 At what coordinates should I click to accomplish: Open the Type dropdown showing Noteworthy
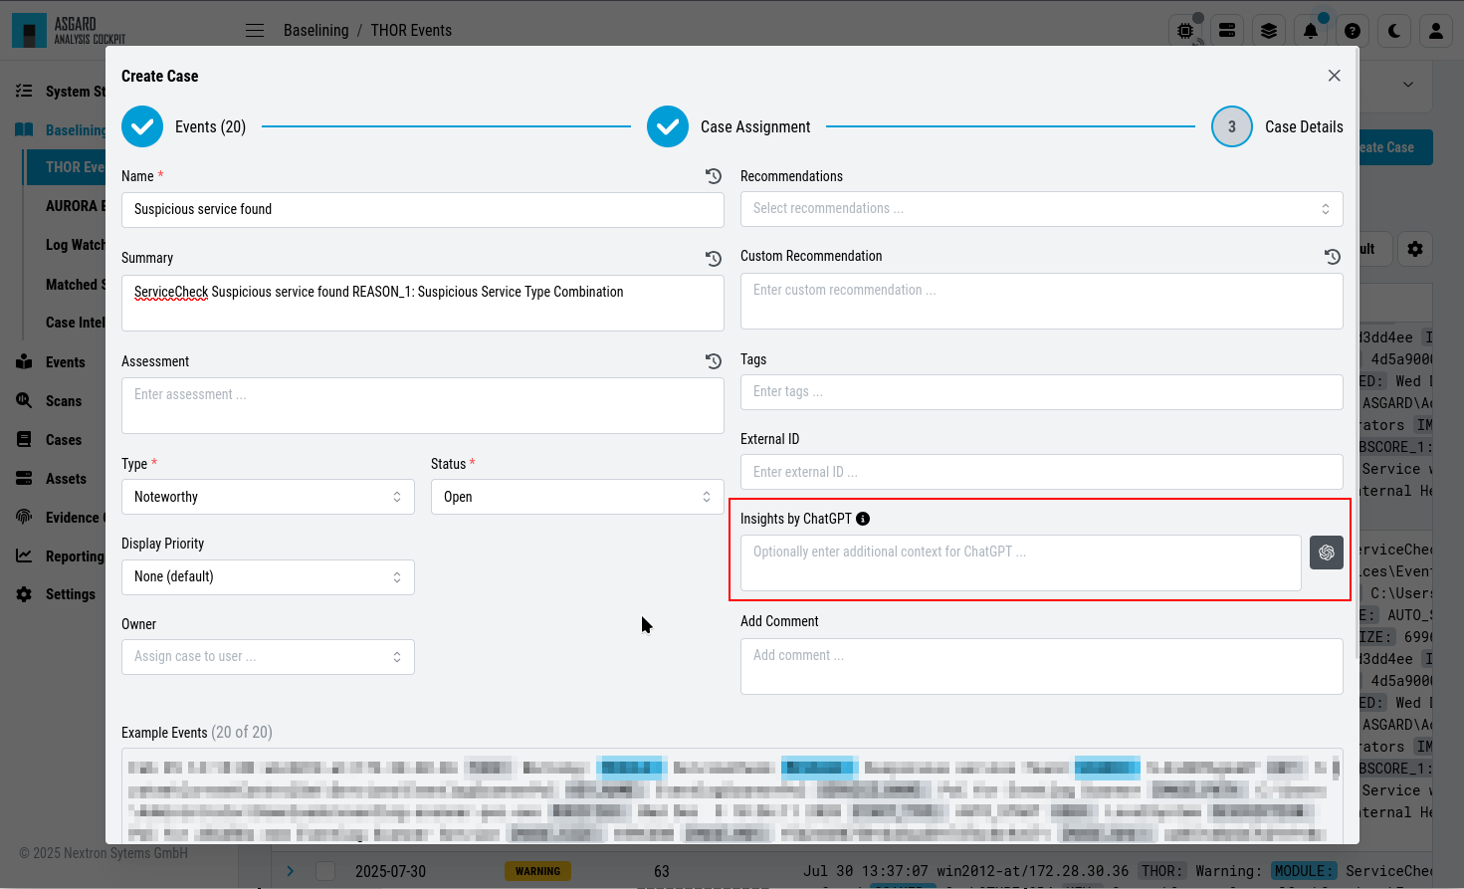[x=268, y=497]
